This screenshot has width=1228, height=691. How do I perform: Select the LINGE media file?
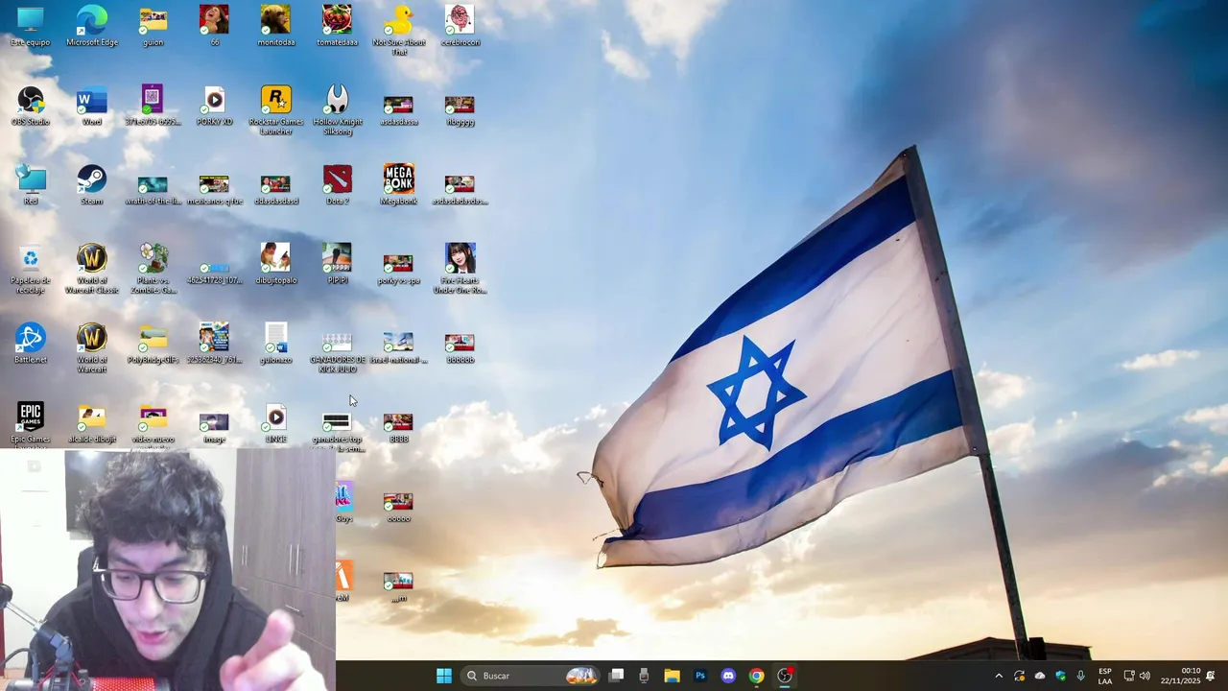(x=275, y=423)
